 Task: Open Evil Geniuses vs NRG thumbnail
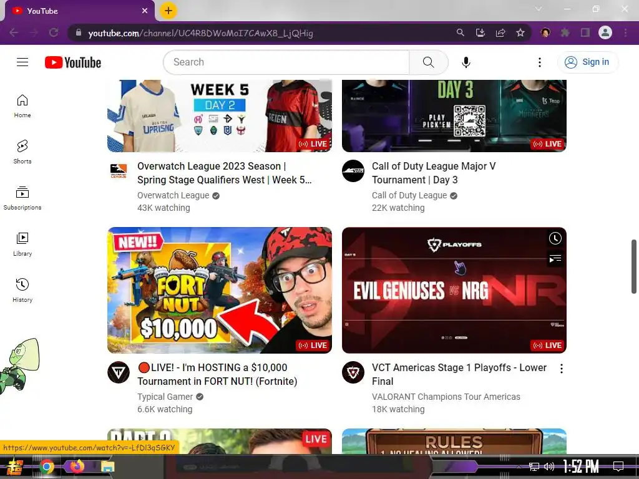454,290
